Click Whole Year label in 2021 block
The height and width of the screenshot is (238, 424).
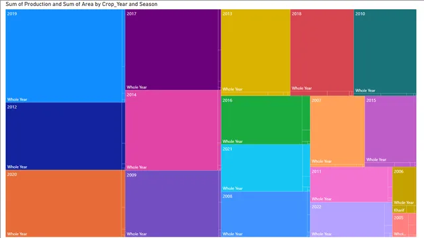(233, 188)
